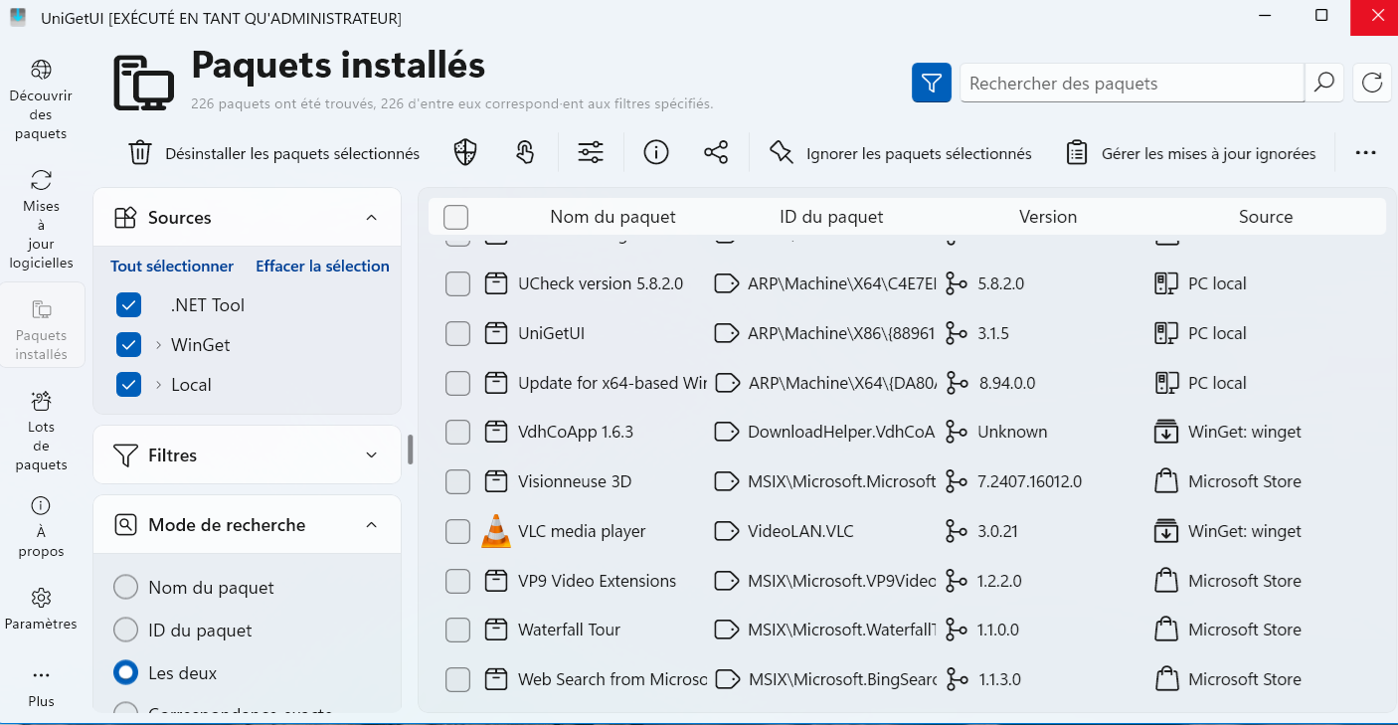
Task: Open Gérer les mises à jour ignorées
Action: pos(1190,153)
